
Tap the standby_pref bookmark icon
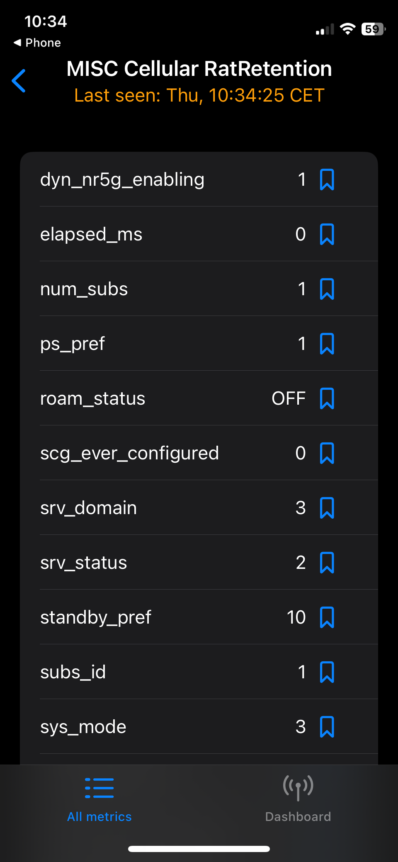click(x=327, y=617)
